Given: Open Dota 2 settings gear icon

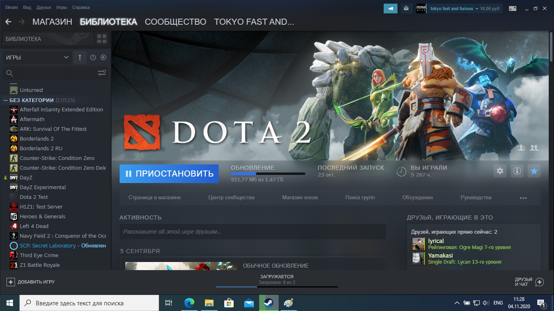Looking at the screenshot, I should pyautogui.click(x=500, y=171).
